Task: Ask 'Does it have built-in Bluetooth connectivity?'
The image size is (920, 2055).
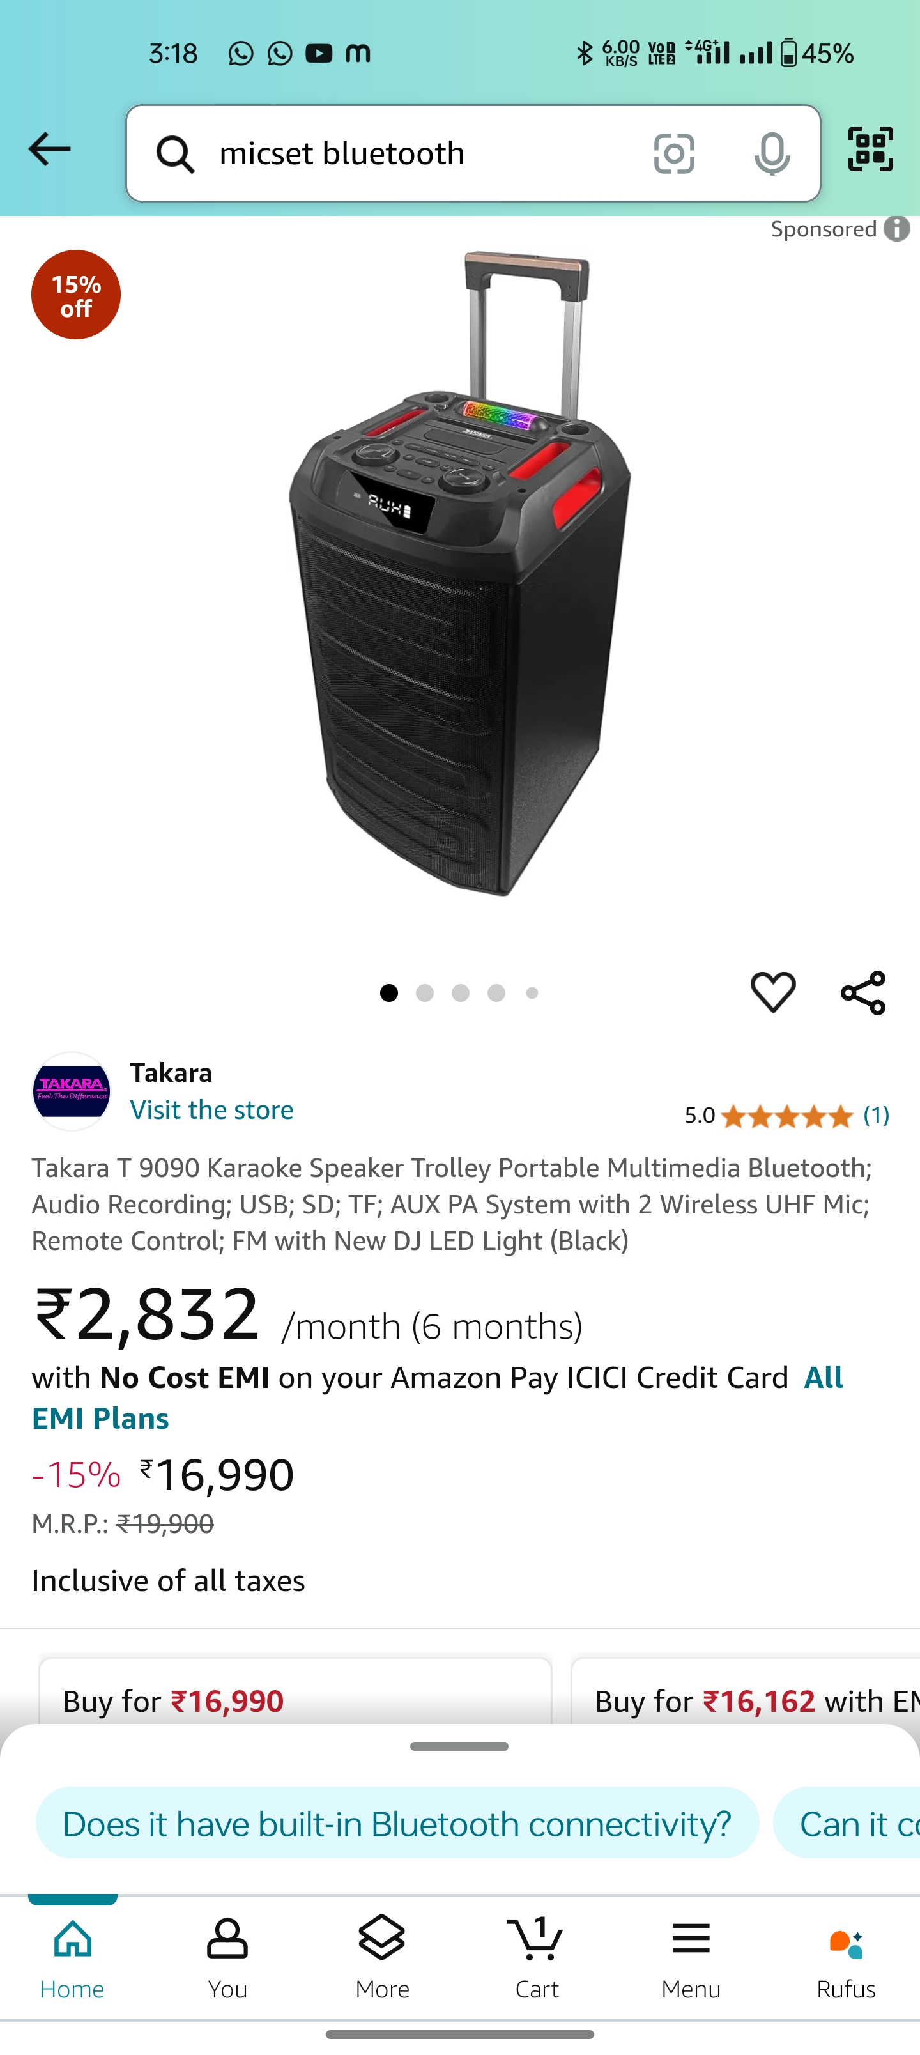Action: click(x=397, y=1823)
